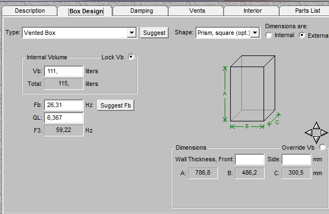Viewport: 329px width, 214px height.
Task: Open the box Type dropdown arrow
Action: (x=131, y=33)
